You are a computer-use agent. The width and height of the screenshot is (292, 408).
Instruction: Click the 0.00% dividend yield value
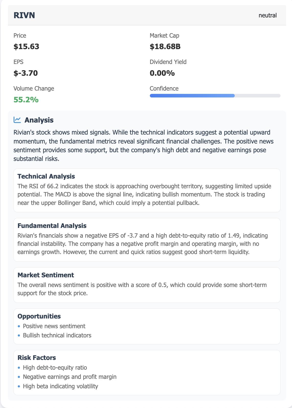(162, 73)
